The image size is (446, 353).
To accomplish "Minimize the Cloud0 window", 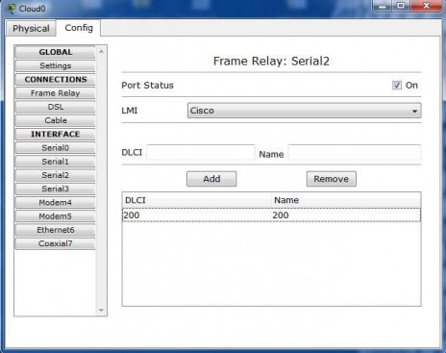I will 383,6.
